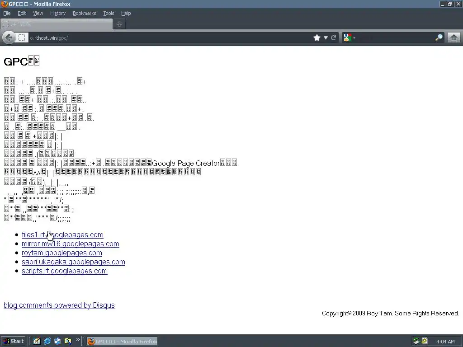Run search with the magnifier icon
This screenshot has width=463, height=347.
[439, 38]
